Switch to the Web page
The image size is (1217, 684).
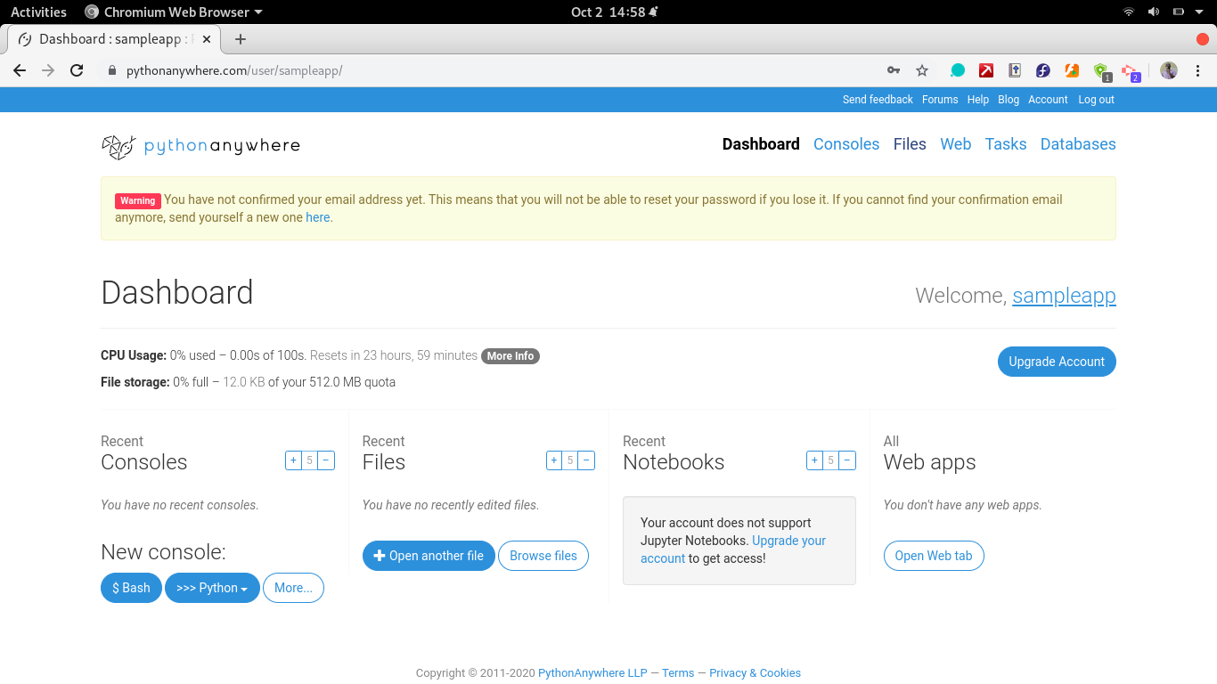click(956, 144)
